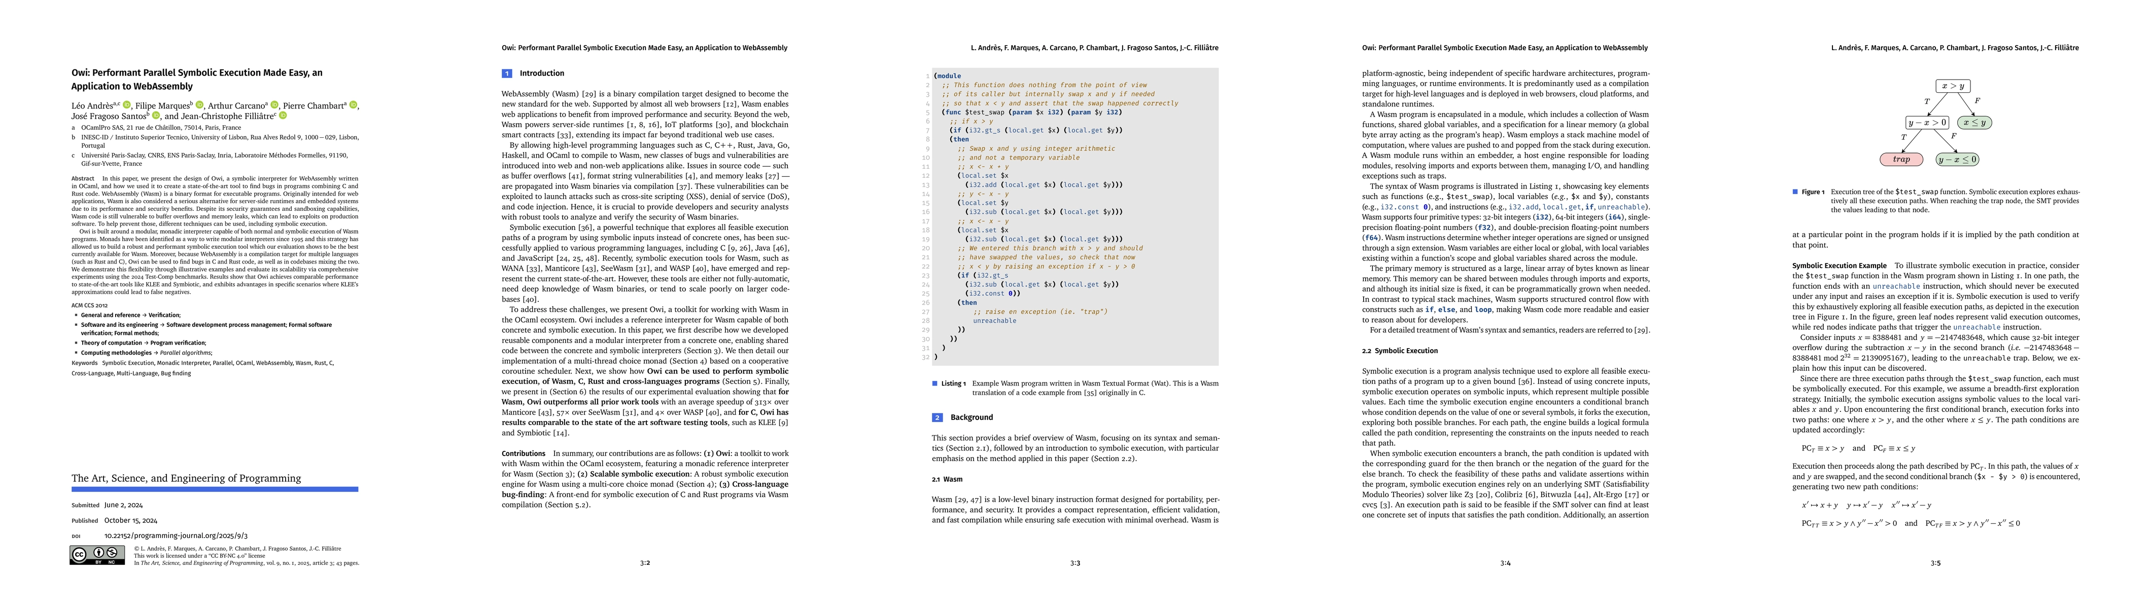This screenshot has height=608, width=2151.
Task: Open Filipe Marques's ORCID icon
Action: coord(199,106)
